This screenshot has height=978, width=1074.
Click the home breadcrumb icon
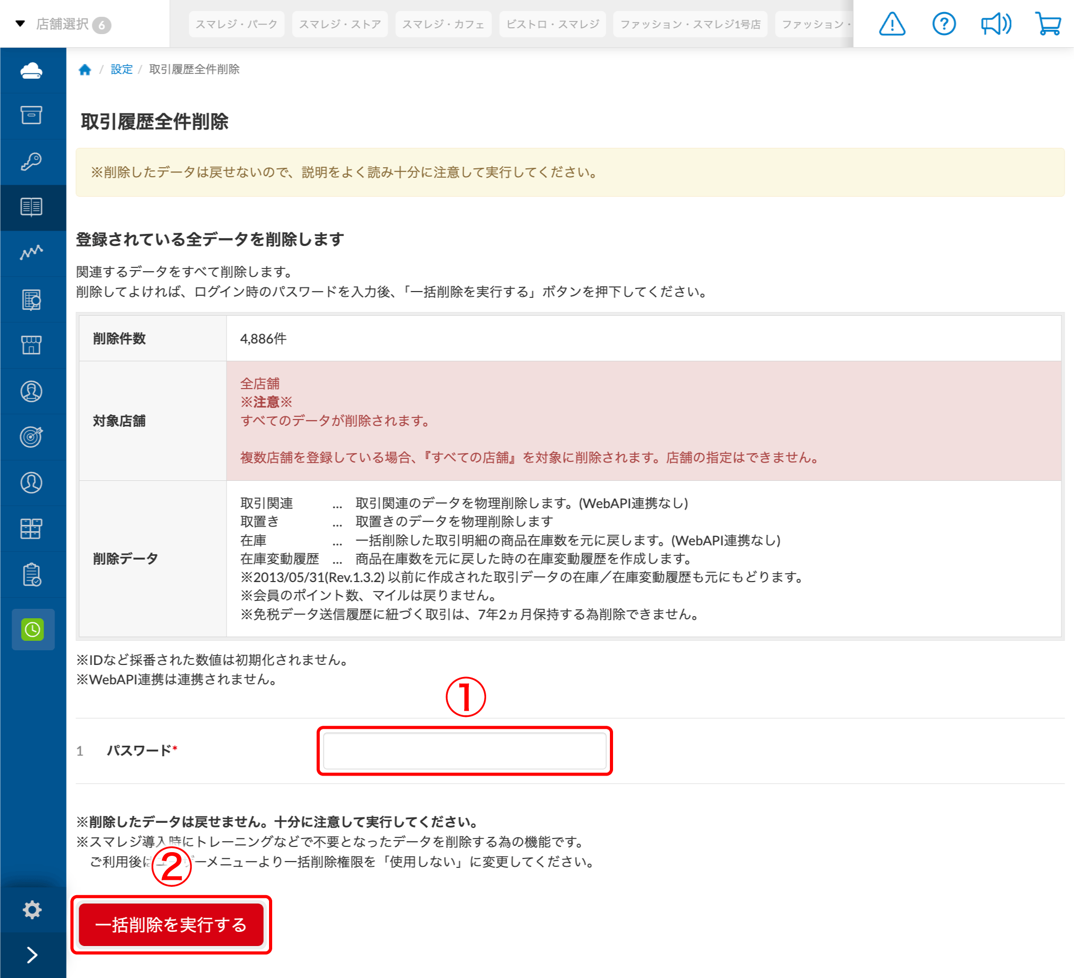[85, 69]
